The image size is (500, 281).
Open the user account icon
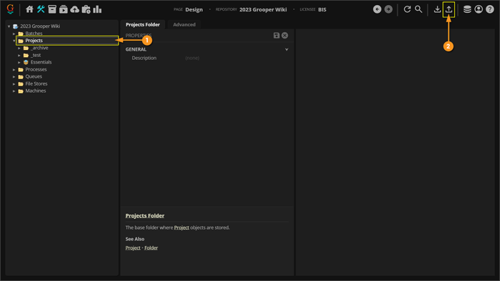tap(478, 9)
